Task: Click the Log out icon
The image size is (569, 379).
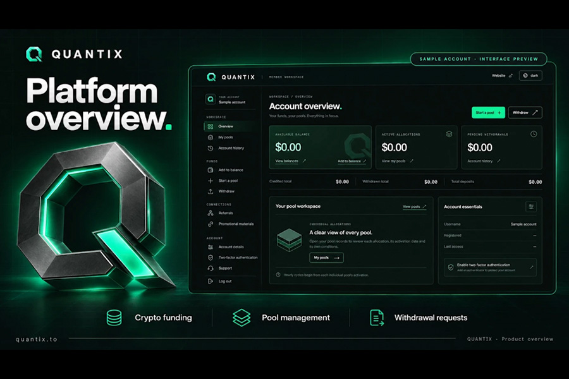Action: pyautogui.click(x=211, y=282)
